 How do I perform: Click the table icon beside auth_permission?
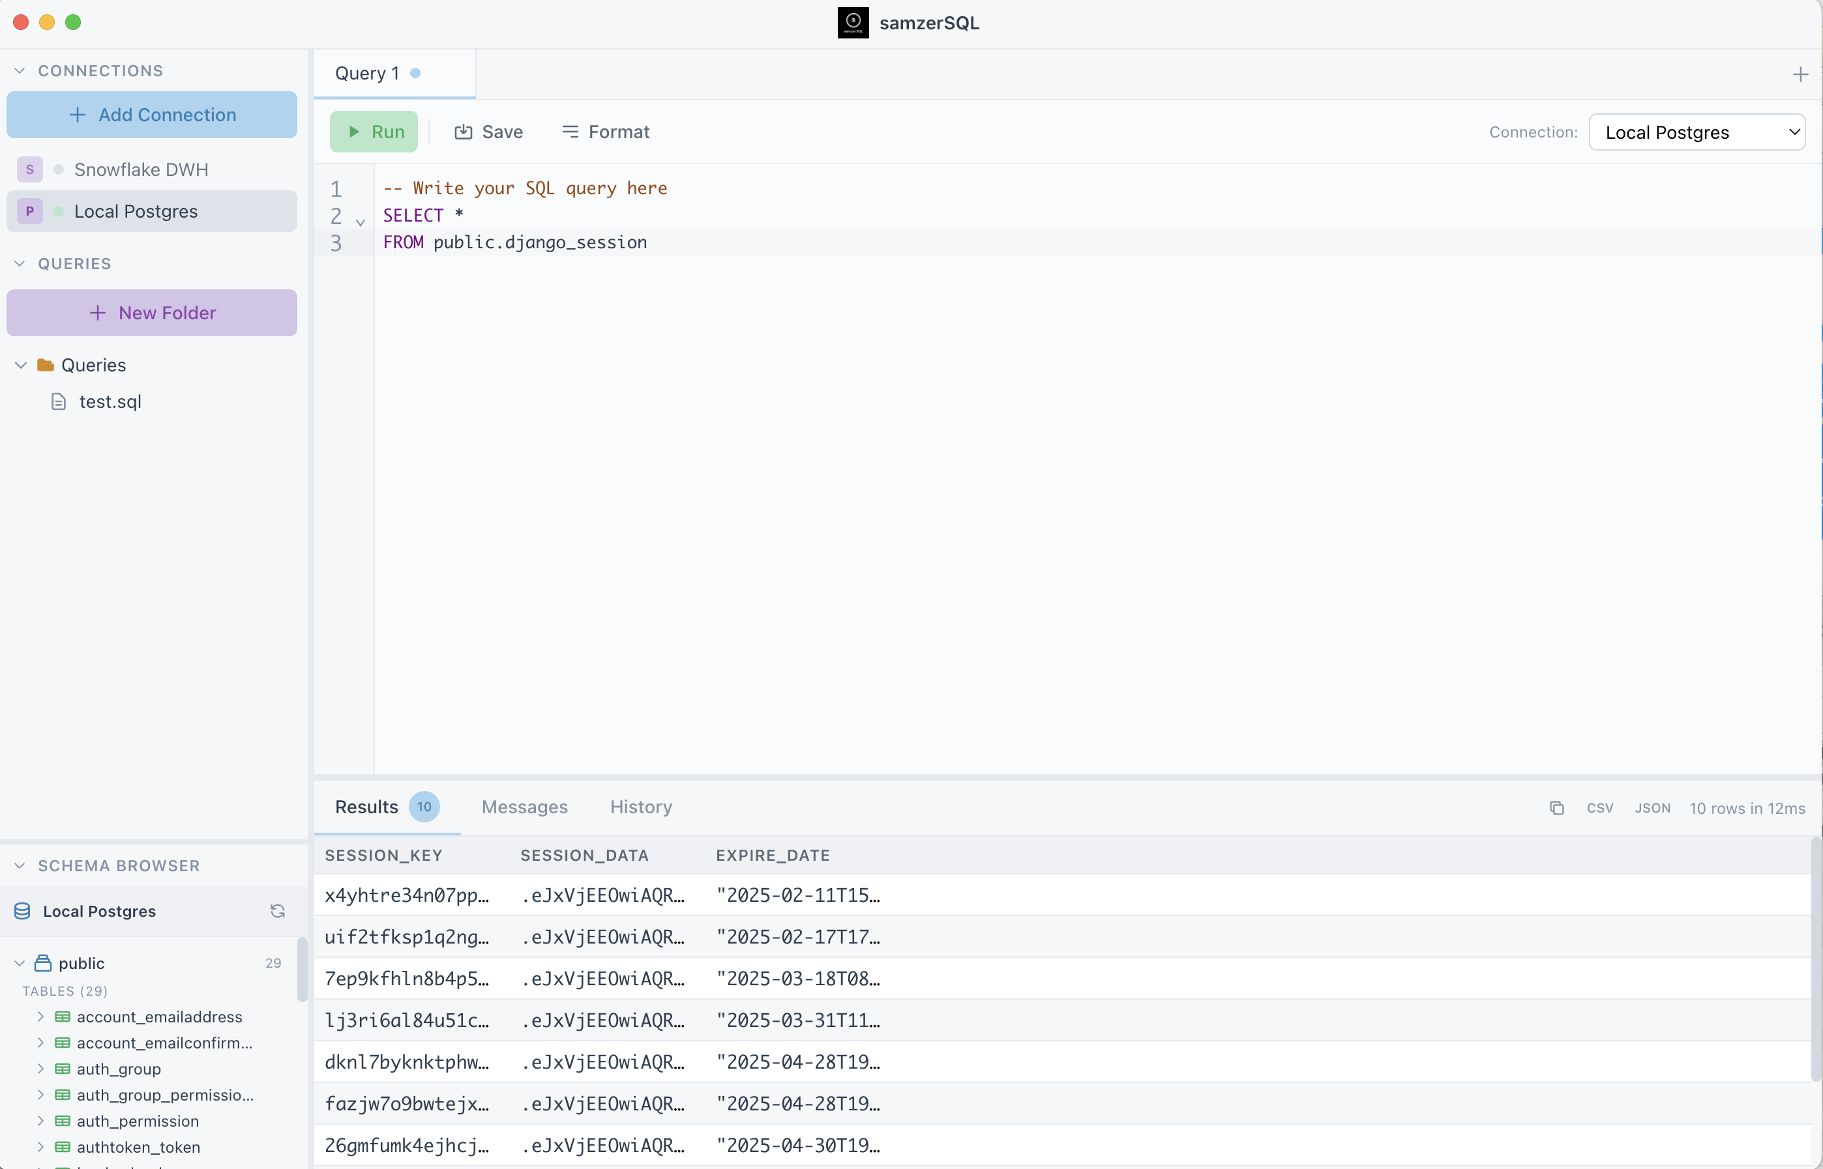click(64, 1121)
